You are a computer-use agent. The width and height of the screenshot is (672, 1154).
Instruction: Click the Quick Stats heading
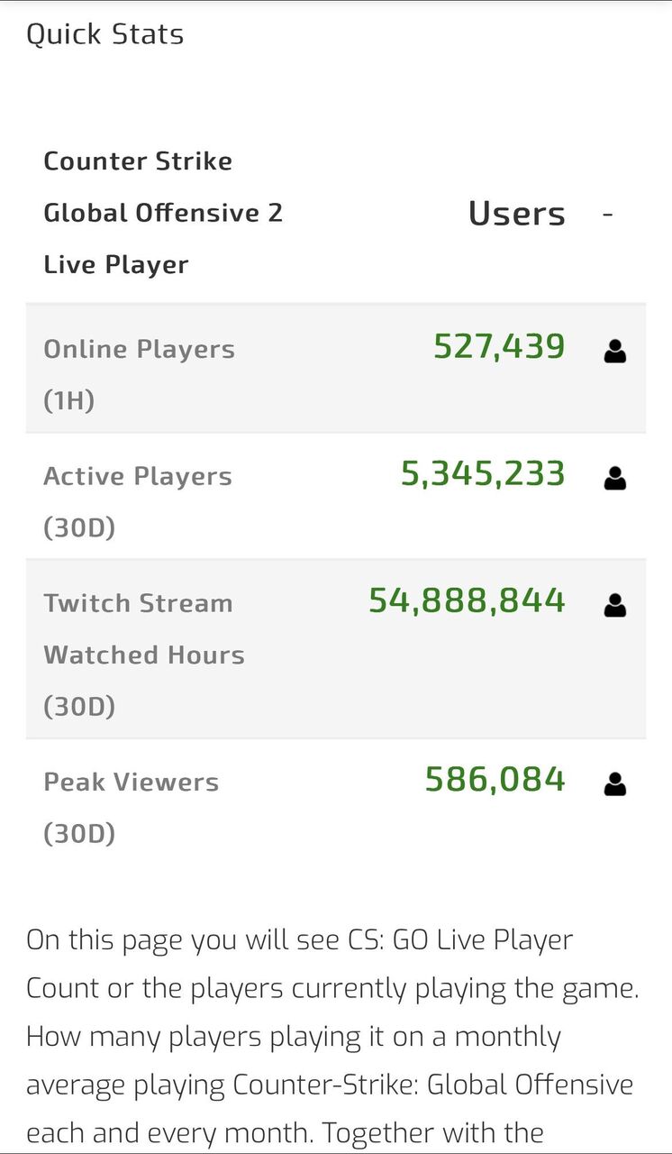pos(104,34)
